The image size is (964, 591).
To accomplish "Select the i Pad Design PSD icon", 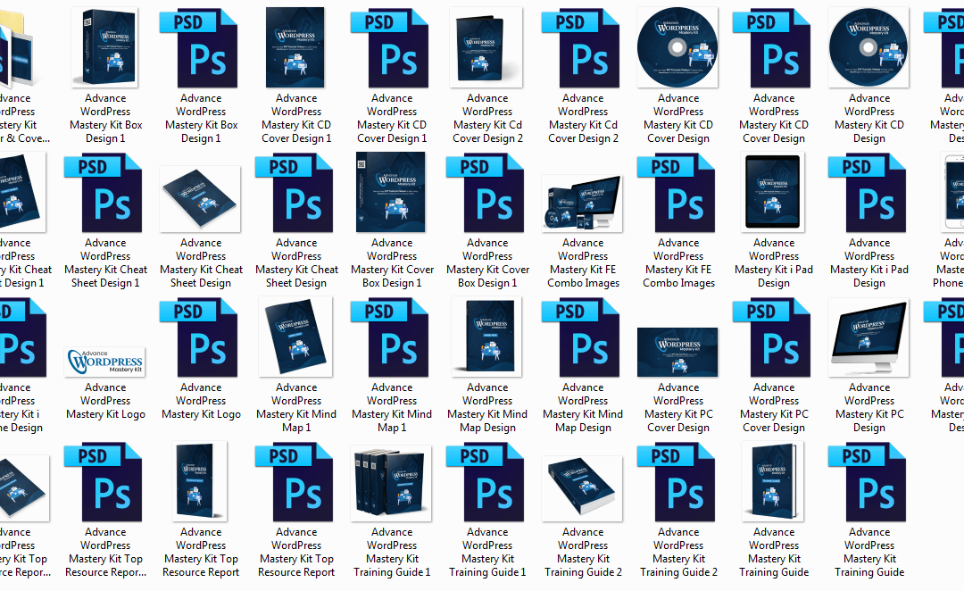I will [x=868, y=193].
